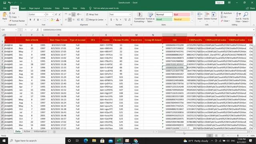This screenshot has width=256, height=144.
Task: Click the horizontal scrollbar thumb
Action: point(212,132)
